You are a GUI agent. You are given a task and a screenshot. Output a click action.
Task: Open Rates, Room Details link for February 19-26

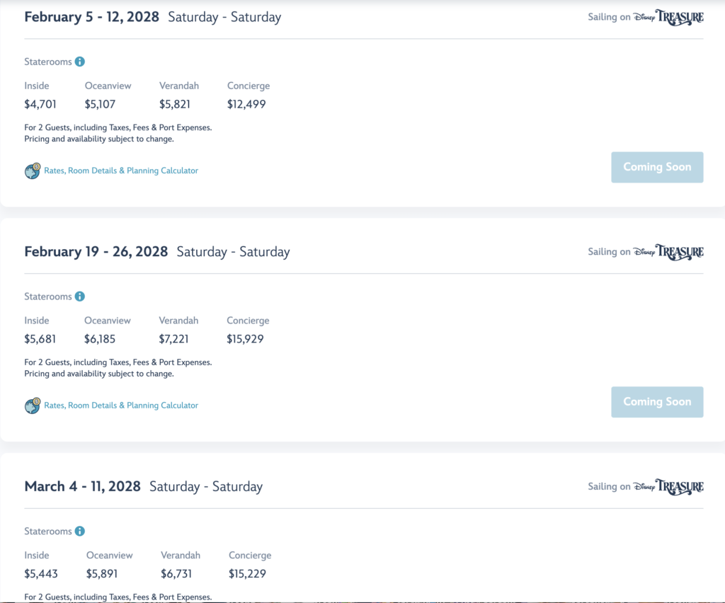coord(121,406)
